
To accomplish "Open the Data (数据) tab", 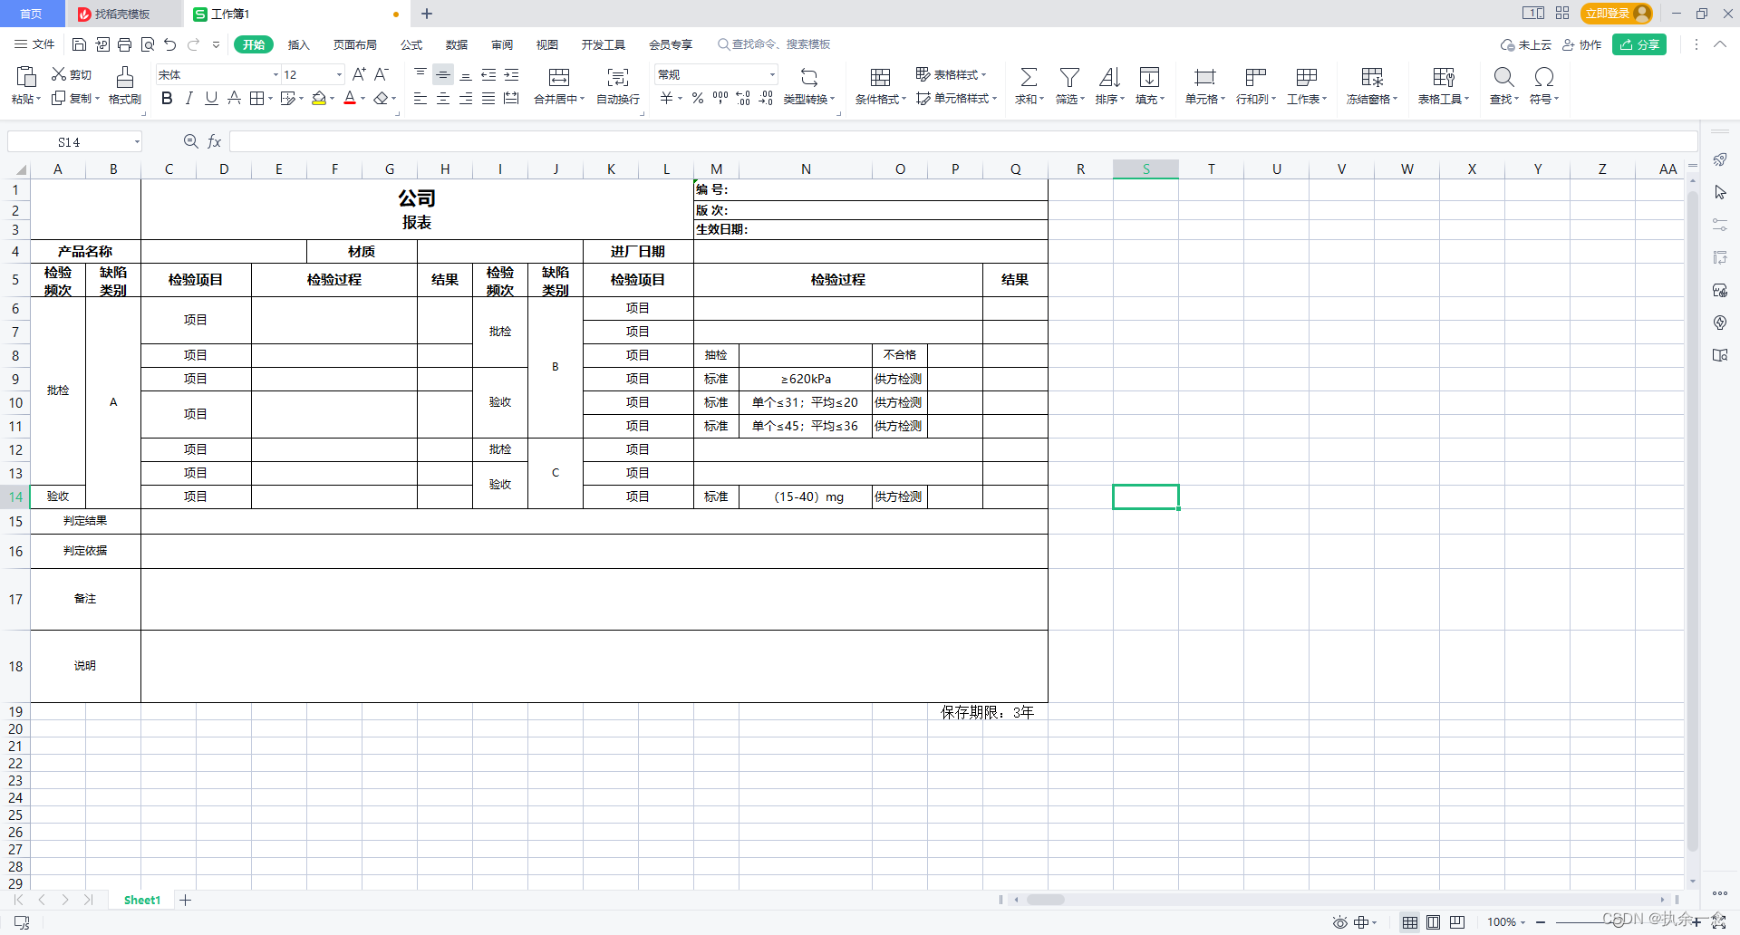I will (x=457, y=44).
